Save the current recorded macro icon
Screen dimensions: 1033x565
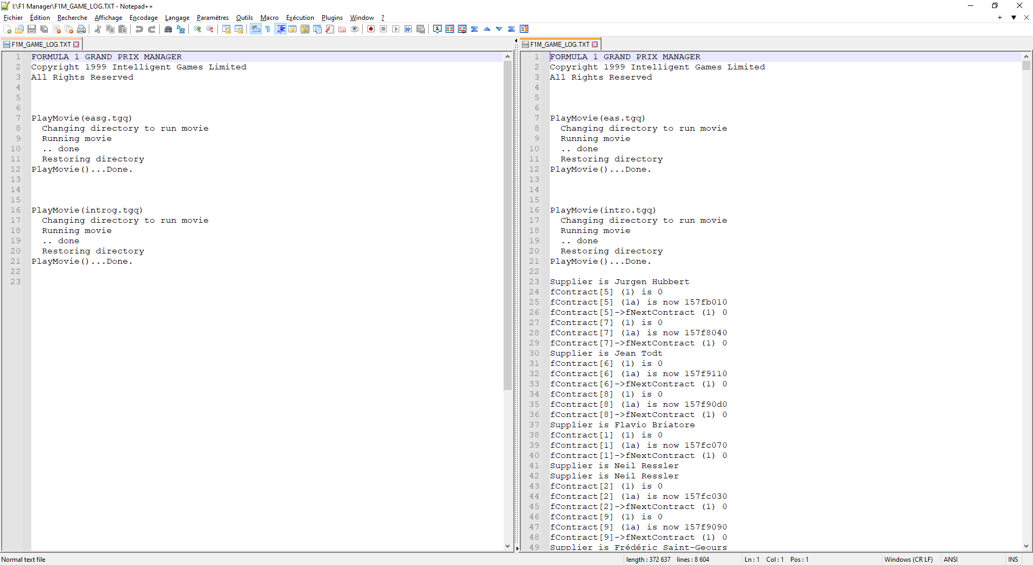point(421,29)
